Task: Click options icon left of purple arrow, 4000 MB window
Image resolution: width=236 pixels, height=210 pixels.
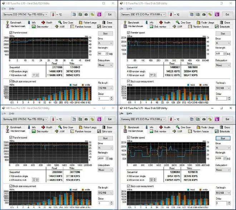Action: [x=210, y=119]
